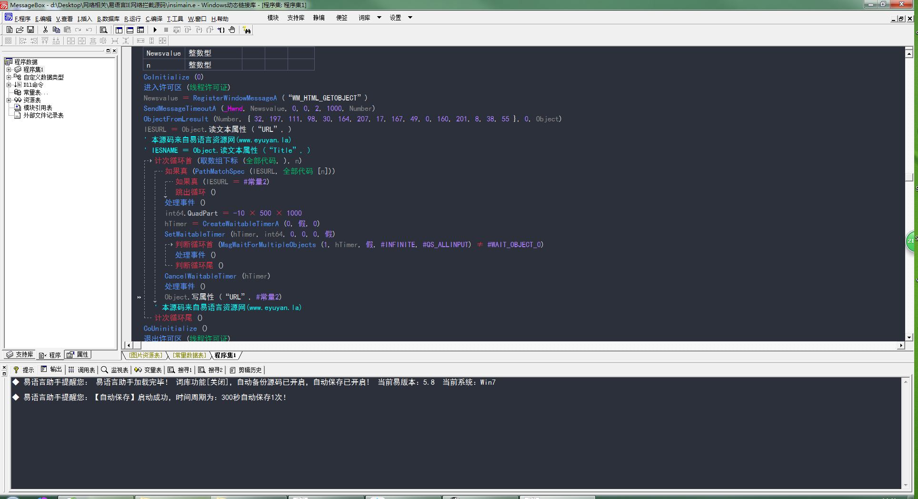Open the 搜寻1 tab
Viewport: 918px width, 499px height.
(180, 370)
